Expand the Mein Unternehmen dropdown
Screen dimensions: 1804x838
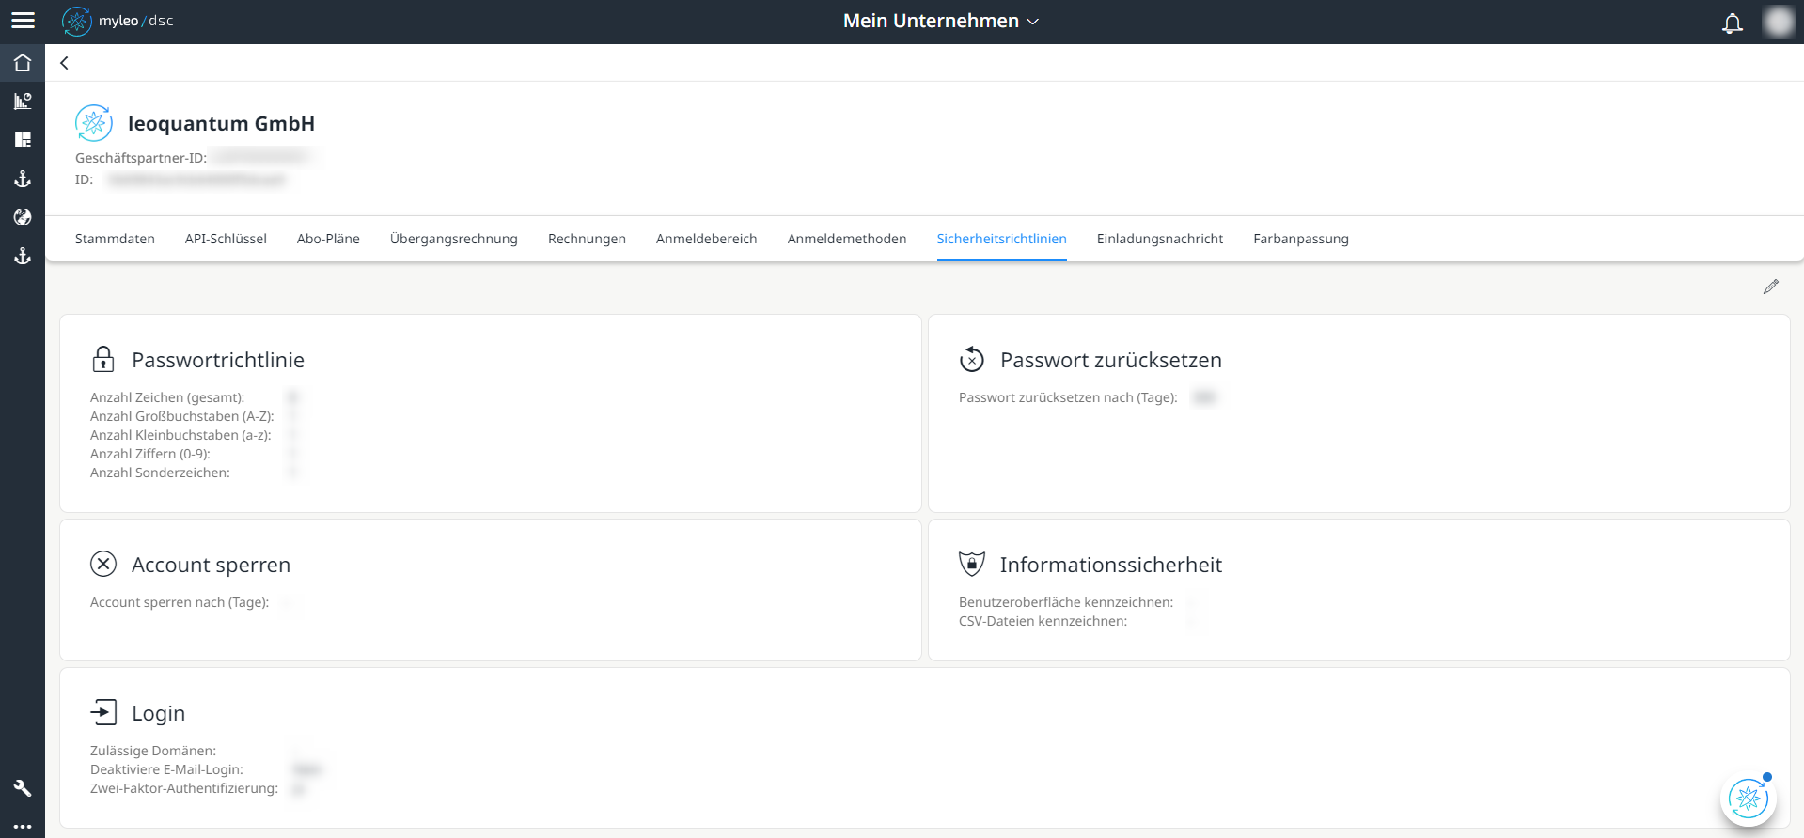(940, 21)
